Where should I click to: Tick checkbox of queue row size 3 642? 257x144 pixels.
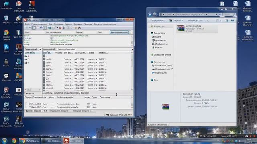[x=26, y=107]
